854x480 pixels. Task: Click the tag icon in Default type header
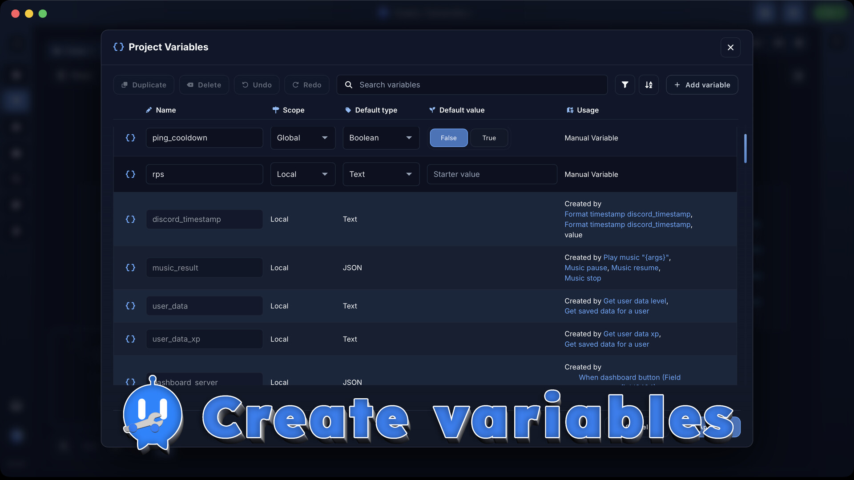tap(348, 110)
